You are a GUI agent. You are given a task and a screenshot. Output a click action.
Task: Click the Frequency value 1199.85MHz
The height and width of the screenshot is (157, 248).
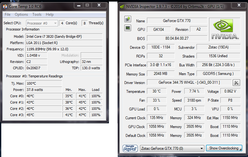click(x=64, y=49)
